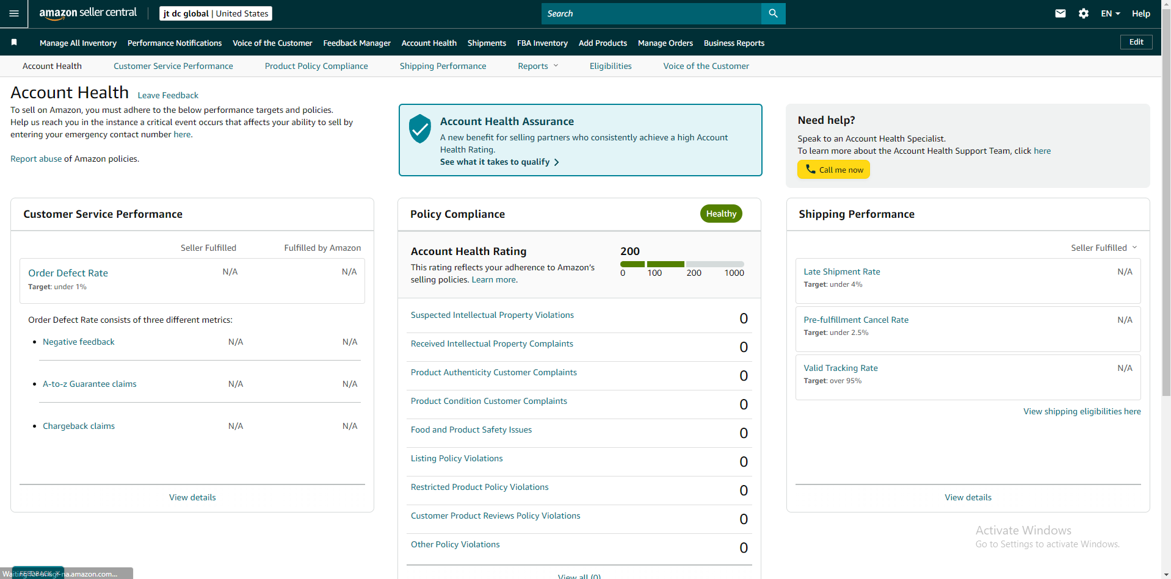Switch the jt dc global account selector

tap(216, 13)
